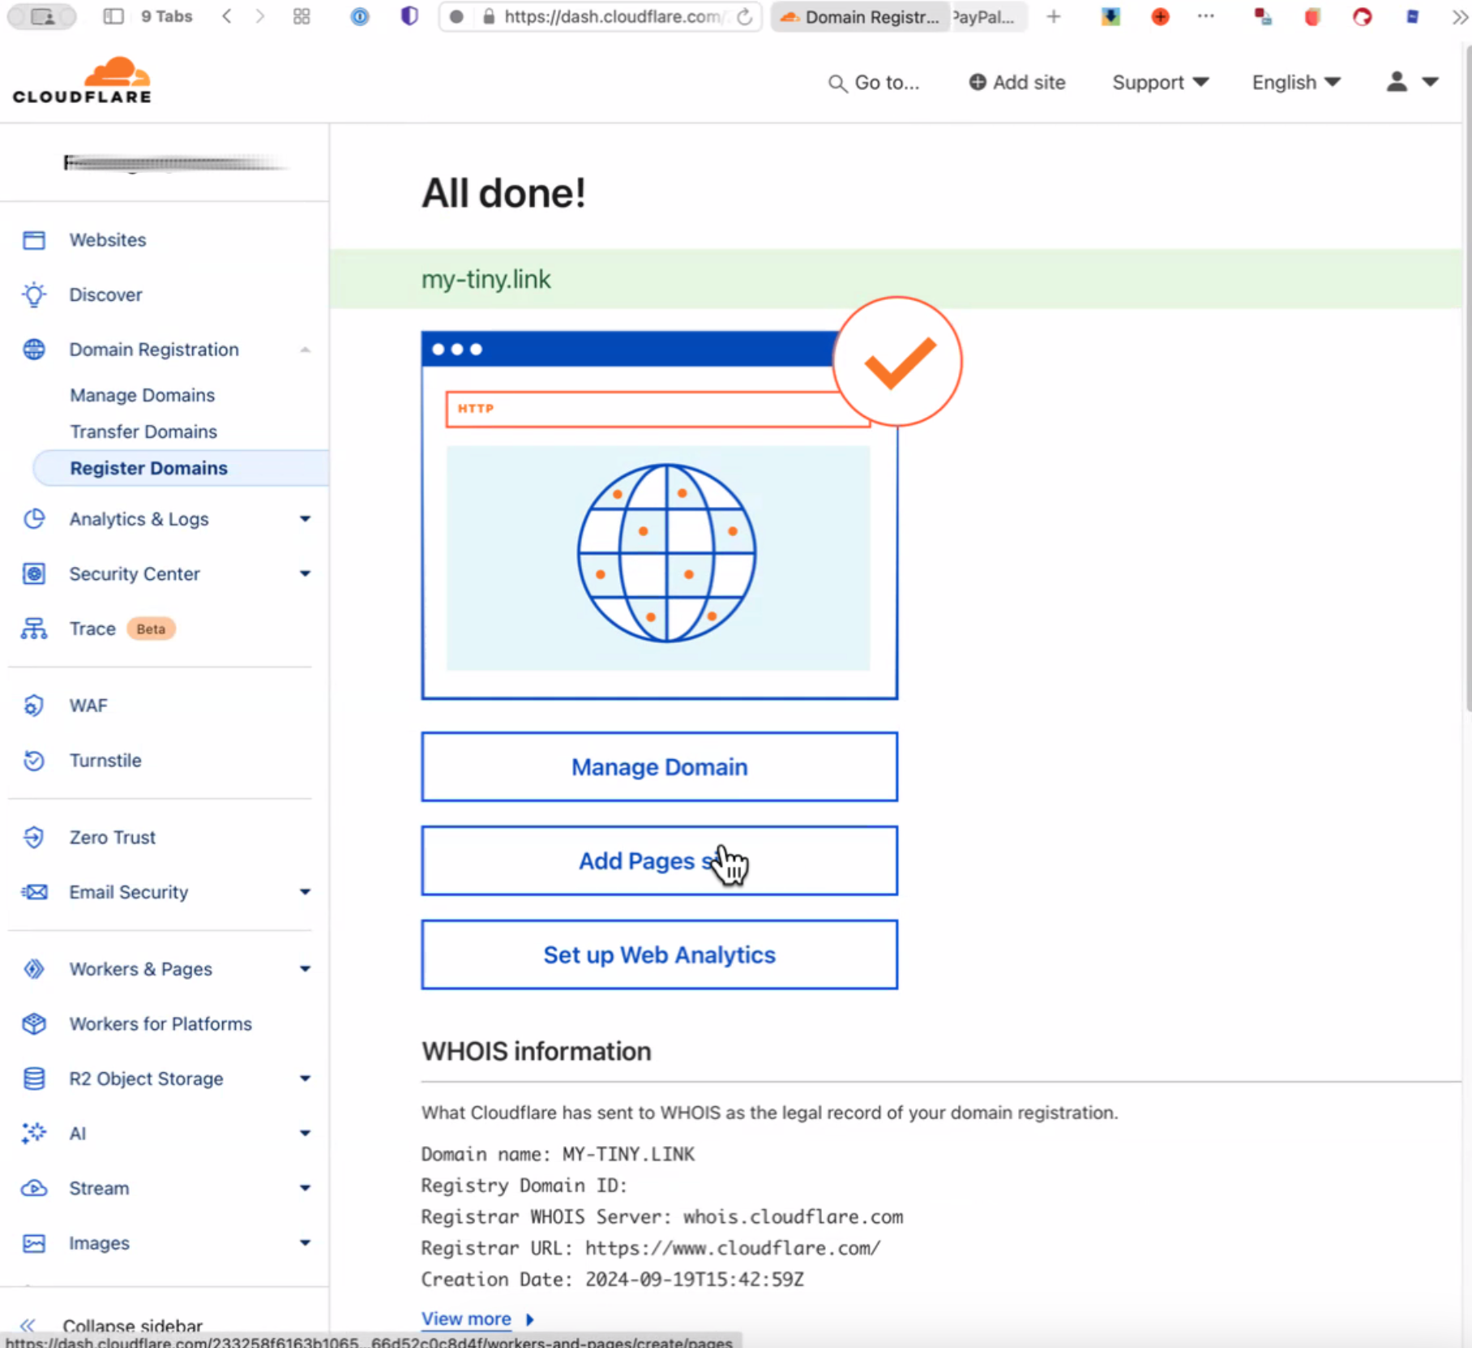Click Set up Web Analytics button
The width and height of the screenshot is (1472, 1348).
coord(659,955)
